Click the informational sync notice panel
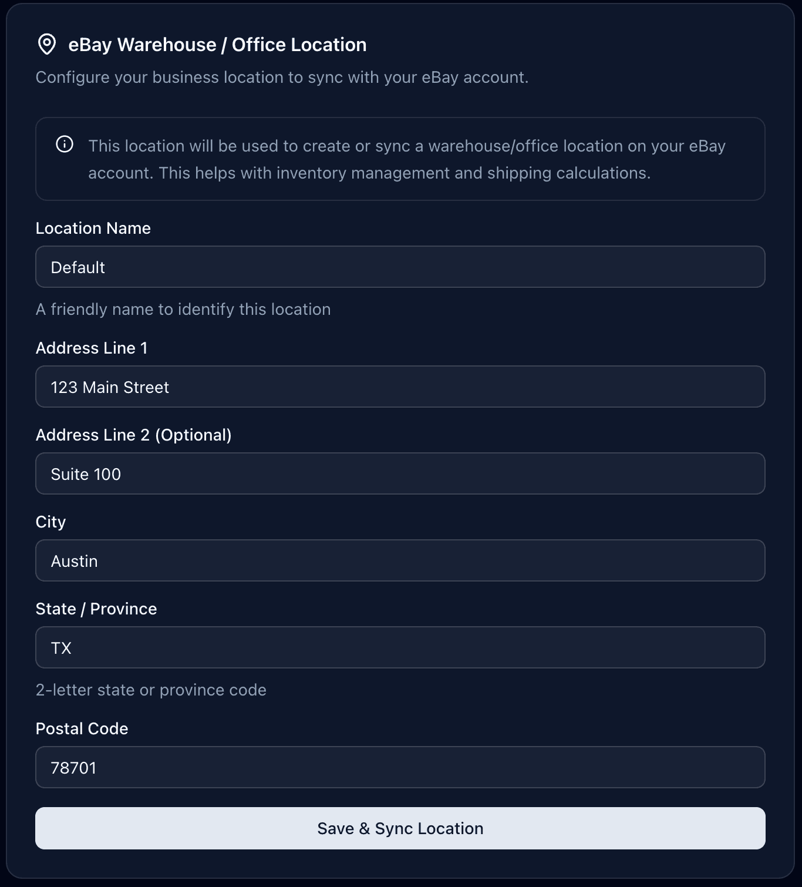 [x=401, y=159]
